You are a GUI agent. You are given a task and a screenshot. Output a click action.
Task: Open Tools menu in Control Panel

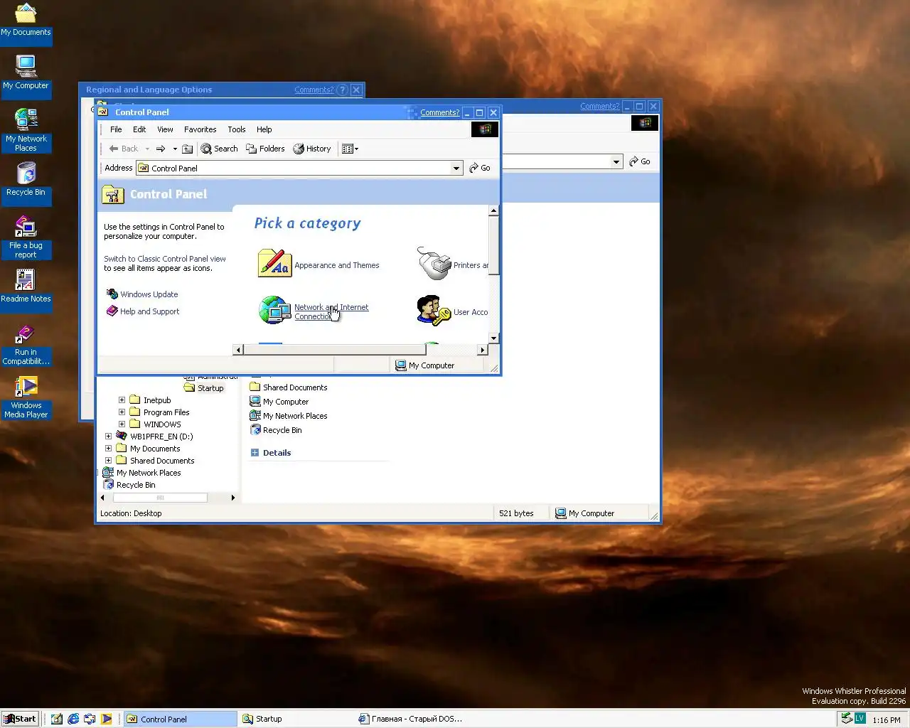(x=237, y=129)
